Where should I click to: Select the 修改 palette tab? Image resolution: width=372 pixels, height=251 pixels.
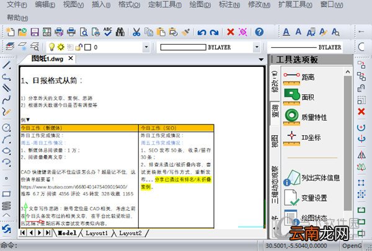click(x=275, y=81)
